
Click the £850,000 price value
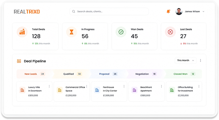click(x=33, y=95)
